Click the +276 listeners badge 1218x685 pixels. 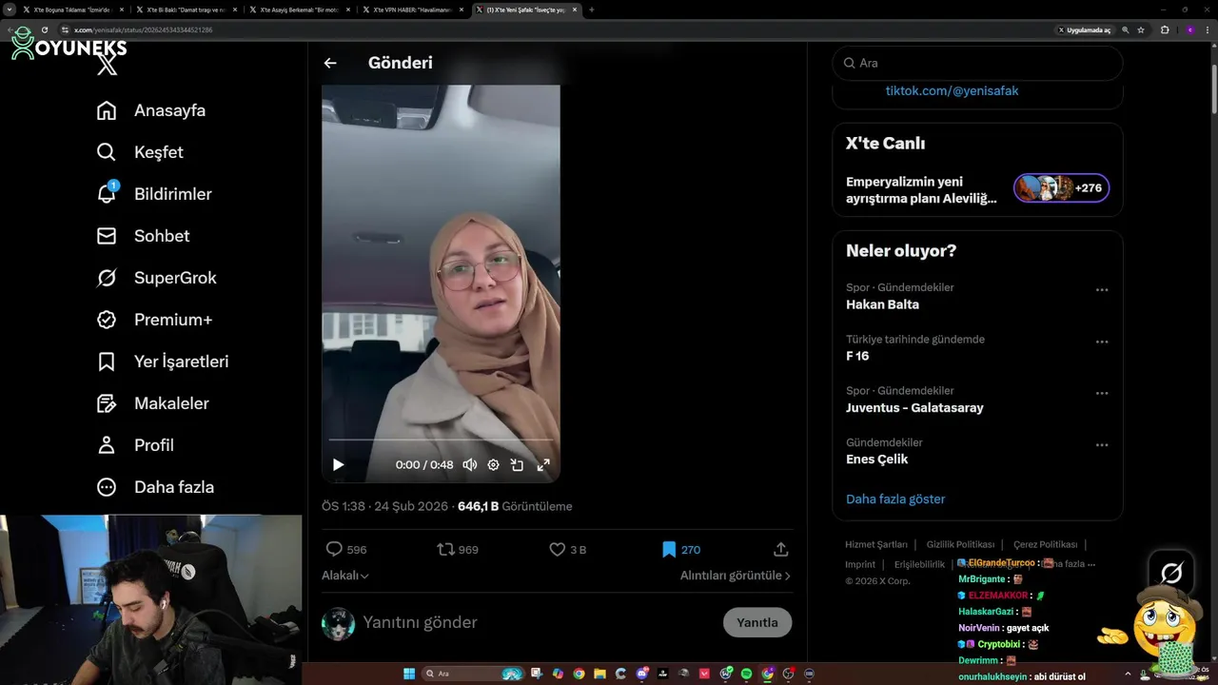1061,187
